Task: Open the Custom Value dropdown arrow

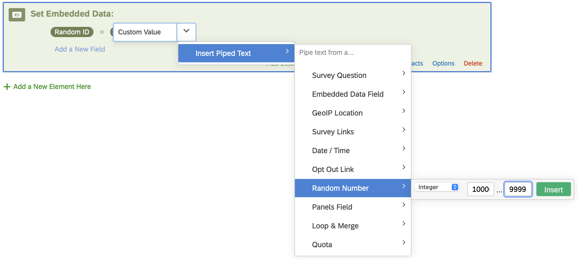Action: tap(186, 32)
